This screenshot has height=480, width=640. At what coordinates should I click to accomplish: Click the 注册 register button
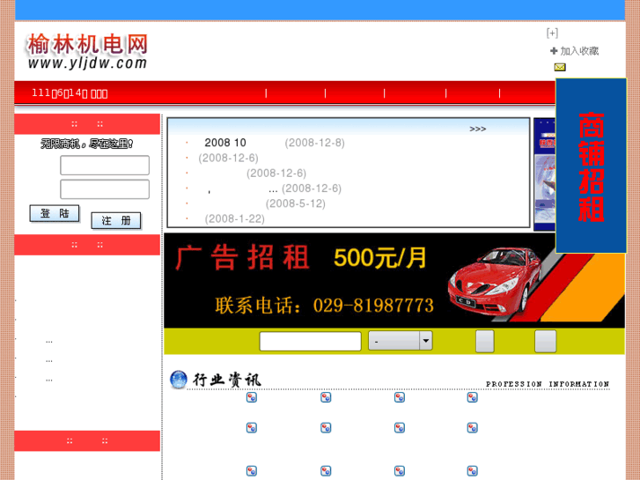point(116,220)
